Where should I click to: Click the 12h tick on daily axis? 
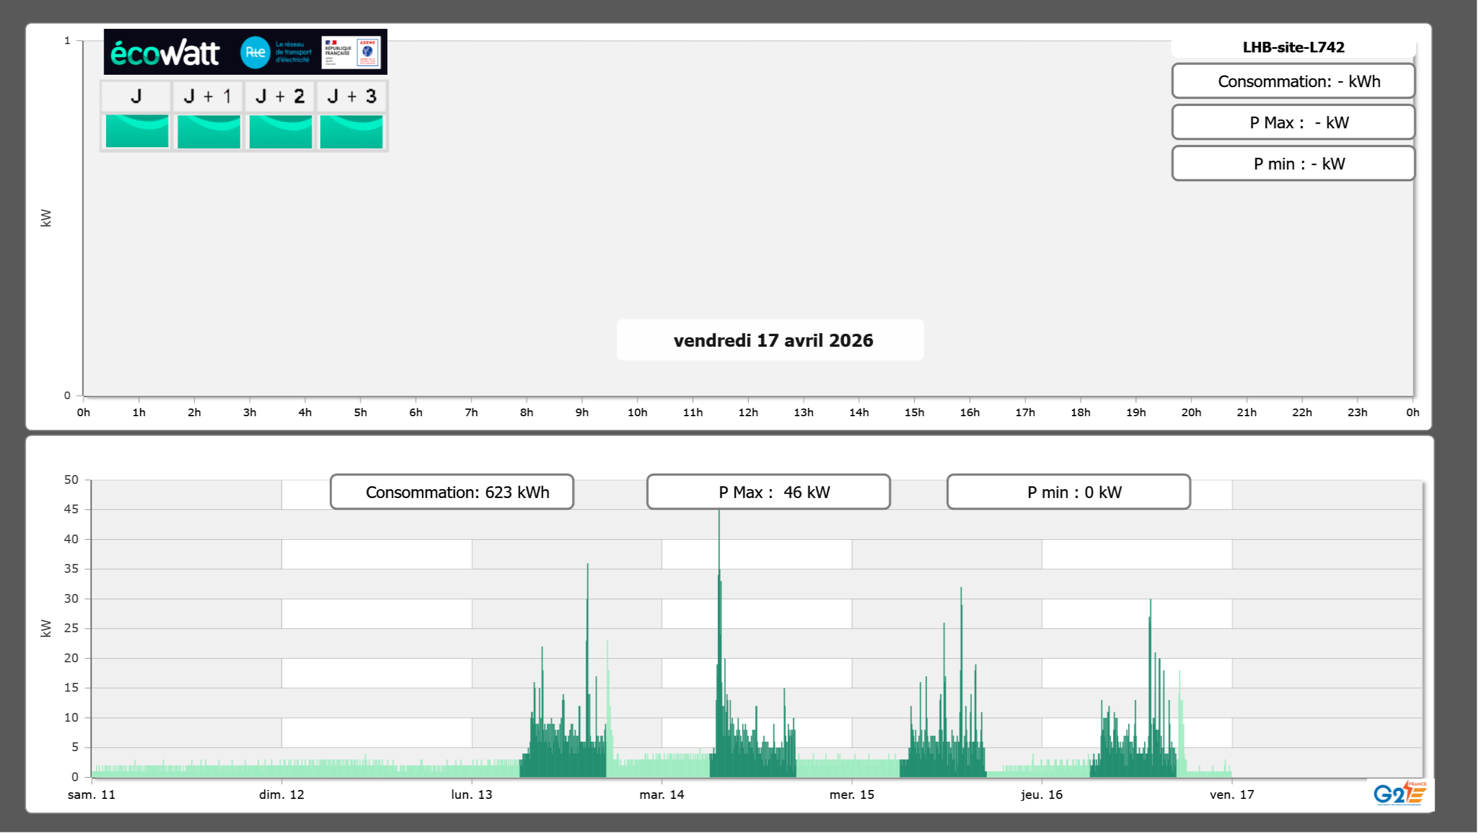[748, 412]
